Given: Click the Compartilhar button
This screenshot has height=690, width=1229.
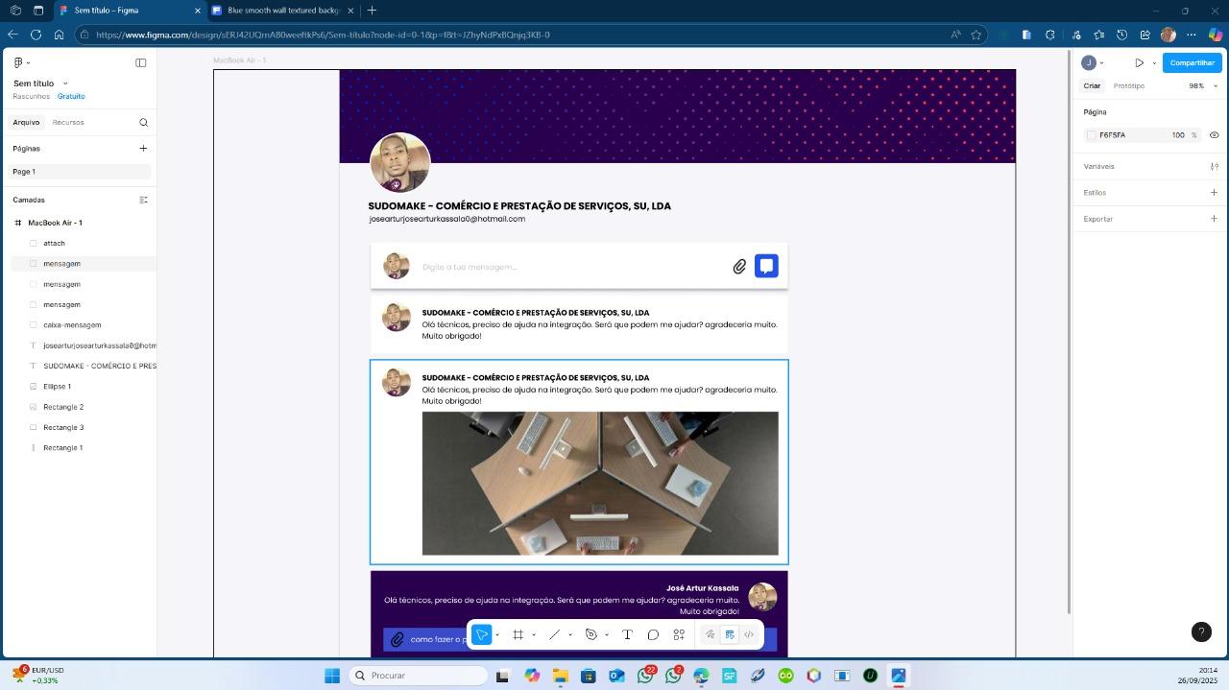Looking at the screenshot, I should tap(1192, 63).
